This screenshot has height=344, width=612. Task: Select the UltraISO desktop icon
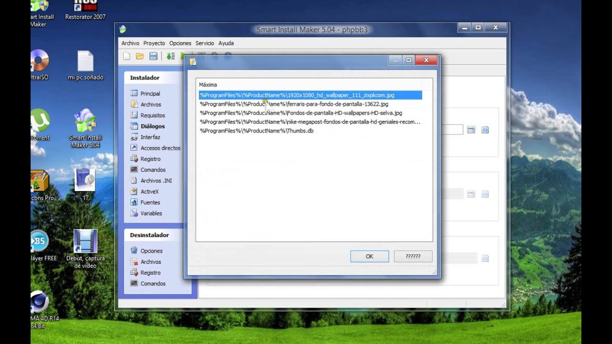click(x=39, y=64)
